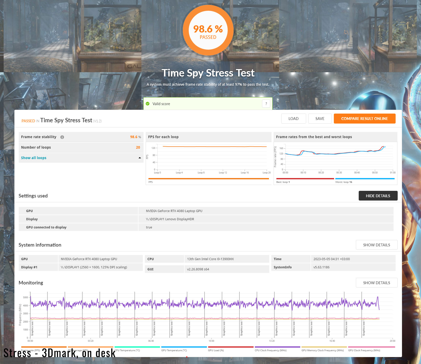Click the Loop 16 axis label
This screenshot has width=421, height=364.
tap(245, 173)
